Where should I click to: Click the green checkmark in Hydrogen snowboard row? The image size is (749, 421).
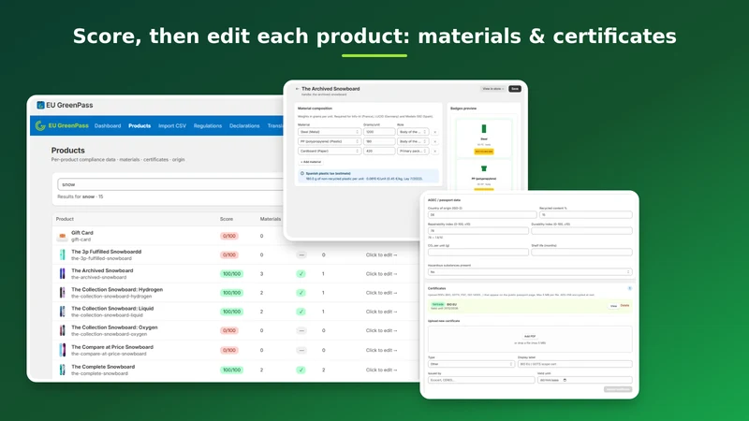click(301, 293)
